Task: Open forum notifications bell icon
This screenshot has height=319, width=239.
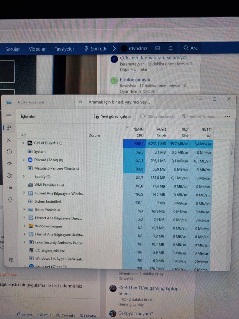Action: click(x=171, y=48)
